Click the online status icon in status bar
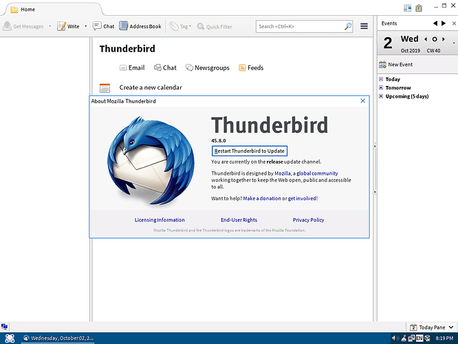This screenshot has width=458, height=344. click(x=4, y=327)
